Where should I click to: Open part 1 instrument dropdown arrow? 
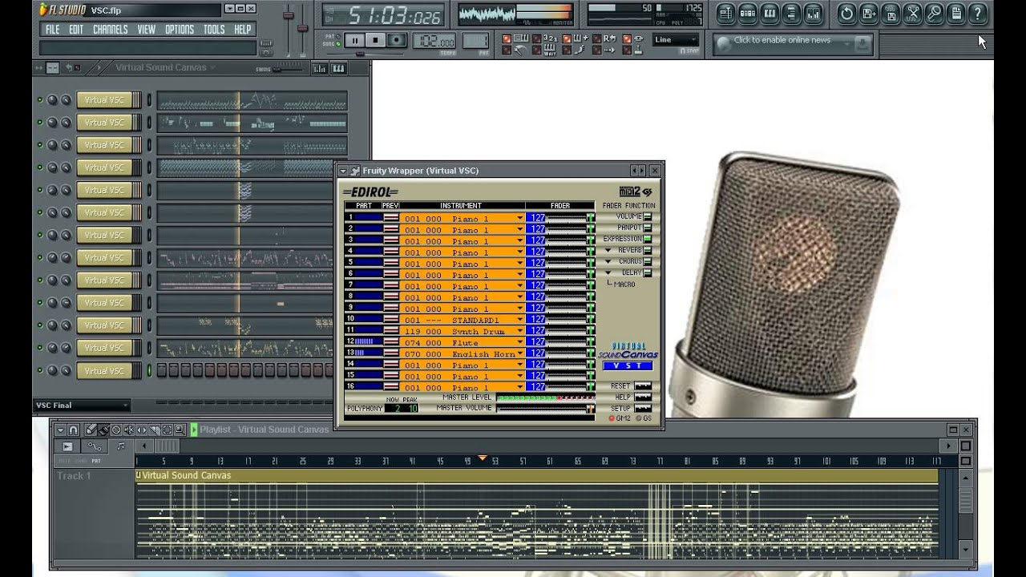pos(519,218)
